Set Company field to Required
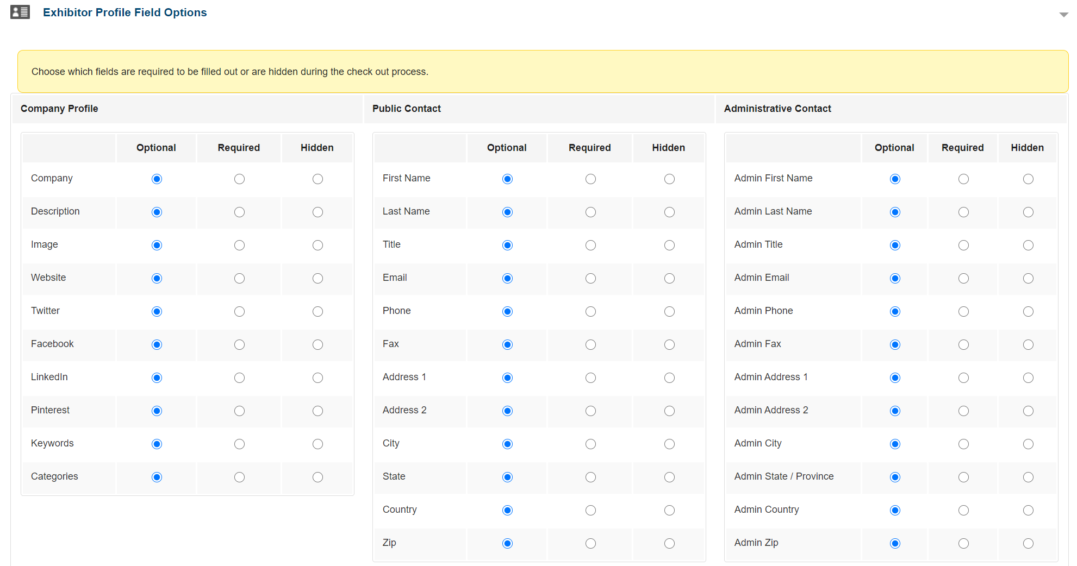Viewport: 1077px width, 566px height. tap(239, 179)
